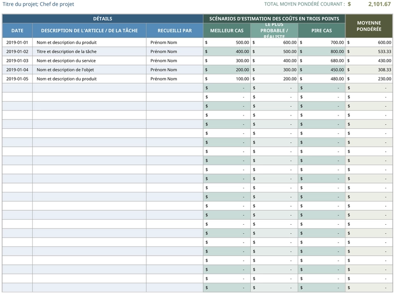Viewport: 394px width, 293px height.
Task: Select the 'DESCRIPTION DE L'ARTICLE / DE LA TÂCHE' header
Action: (89, 30)
